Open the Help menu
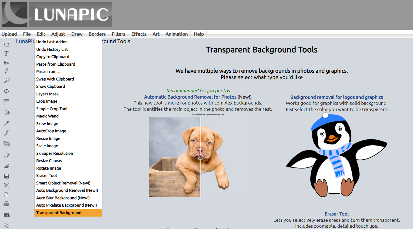This screenshot has width=413, height=229. pyautogui.click(x=199, y=34)
